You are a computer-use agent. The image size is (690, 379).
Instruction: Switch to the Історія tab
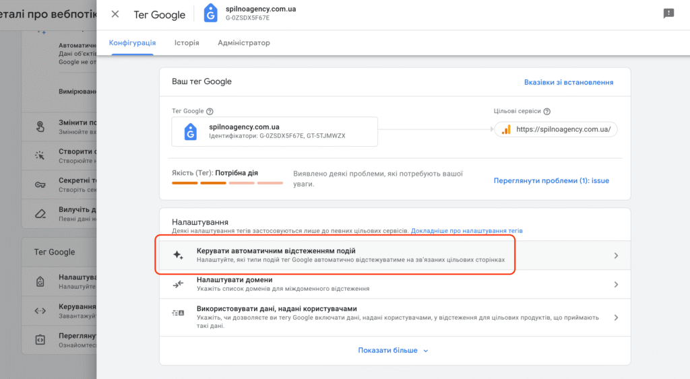click(187, 42)
